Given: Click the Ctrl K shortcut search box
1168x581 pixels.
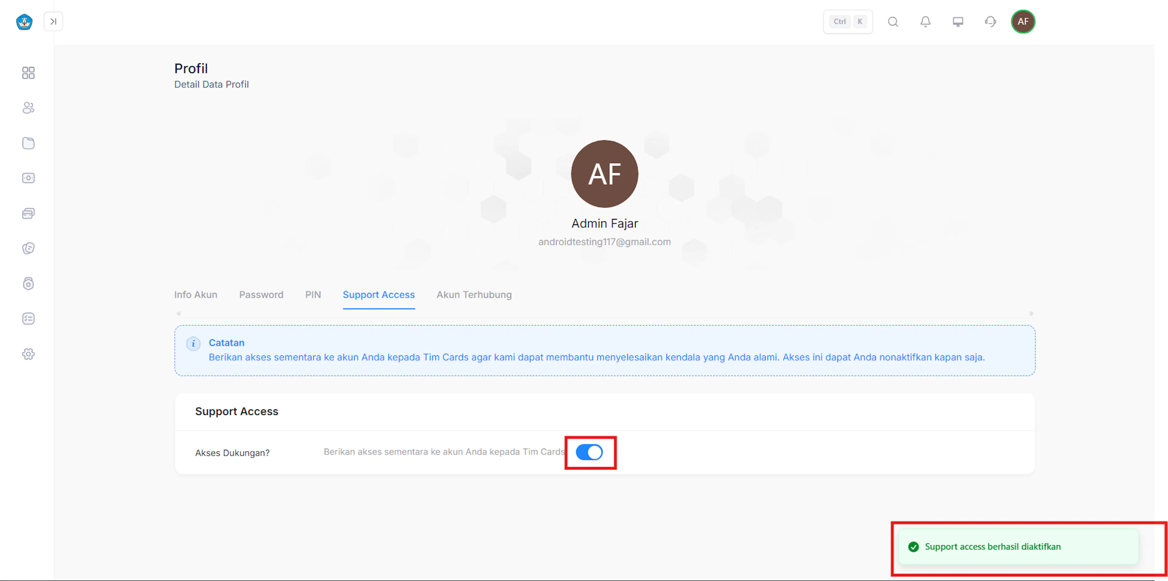Looking at the screenshot, I should tap(848, 21).
